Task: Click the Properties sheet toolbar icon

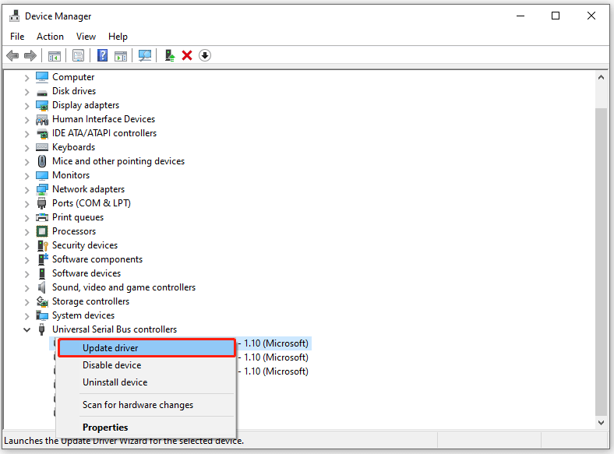Action: (78, 55)
